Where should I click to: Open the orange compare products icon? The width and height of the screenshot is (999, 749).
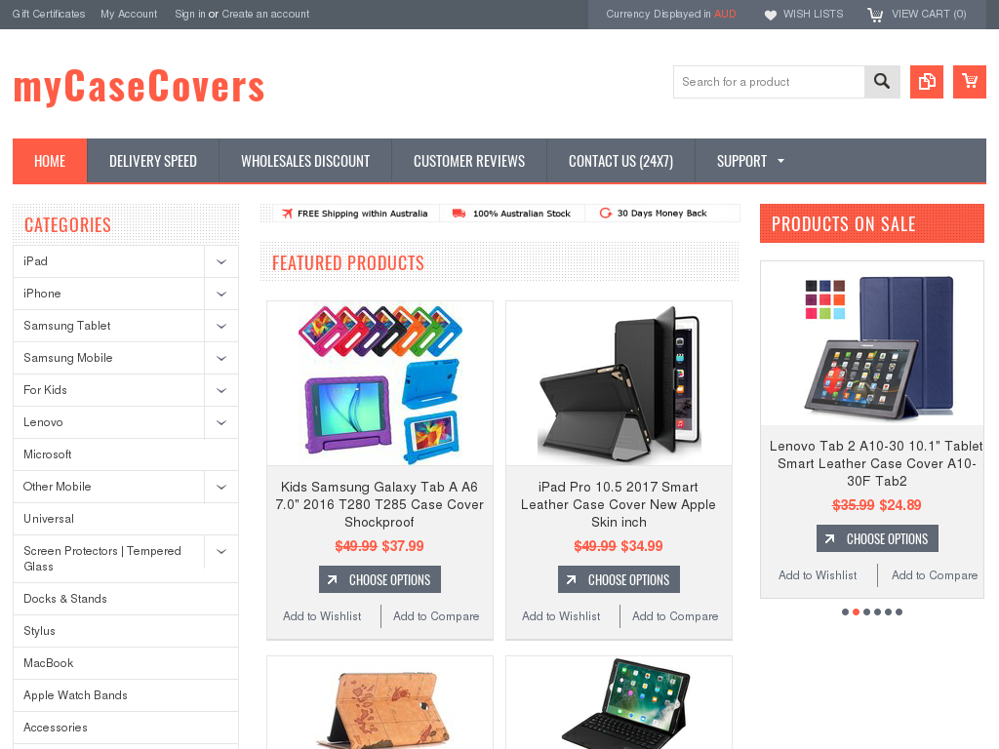[927, 82]
